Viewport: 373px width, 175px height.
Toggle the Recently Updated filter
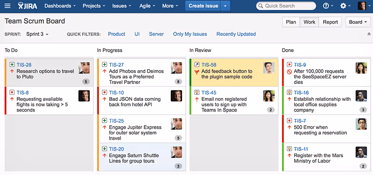pos(236,34)
